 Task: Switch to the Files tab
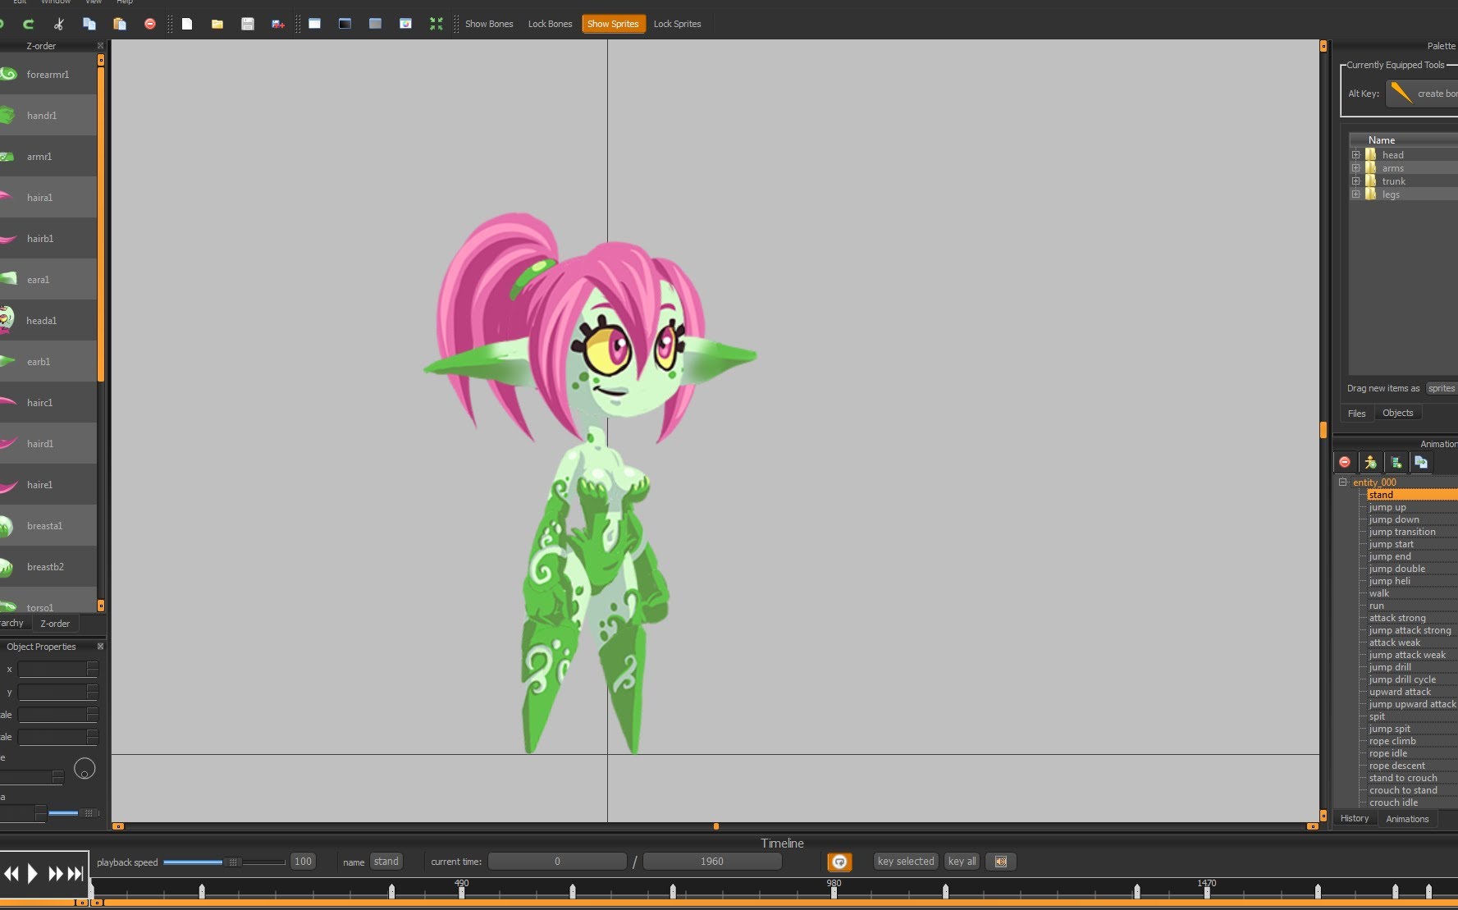[x=1356, y=414]
